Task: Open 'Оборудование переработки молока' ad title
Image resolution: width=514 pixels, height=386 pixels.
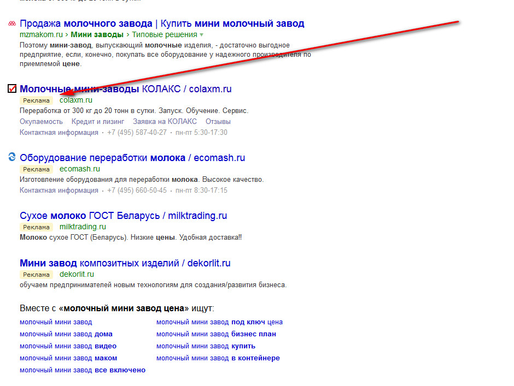Action: tap(132, 157)
